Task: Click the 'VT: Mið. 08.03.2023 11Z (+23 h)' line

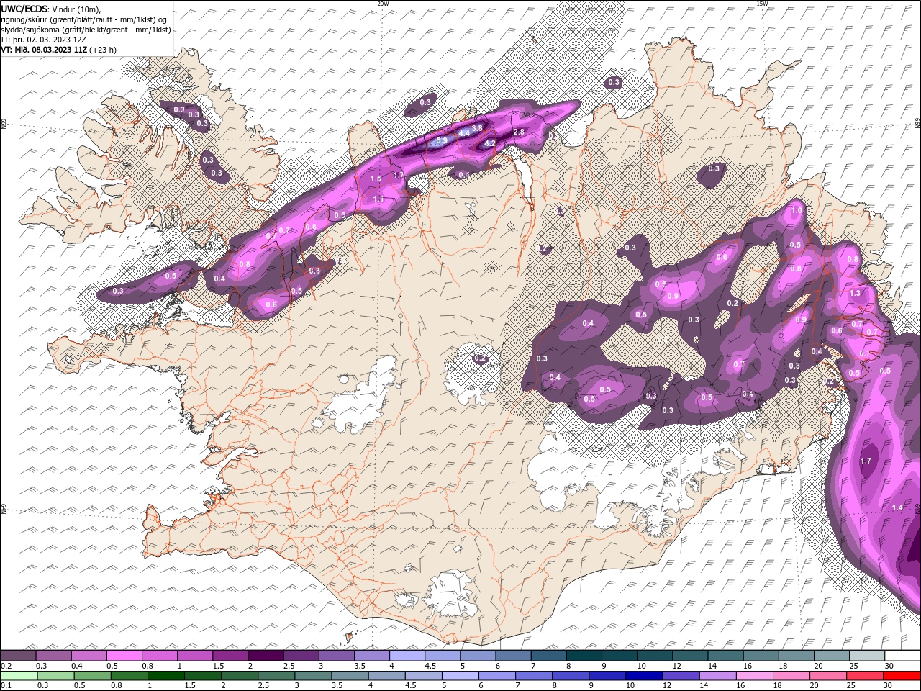Action: (58, 50)
